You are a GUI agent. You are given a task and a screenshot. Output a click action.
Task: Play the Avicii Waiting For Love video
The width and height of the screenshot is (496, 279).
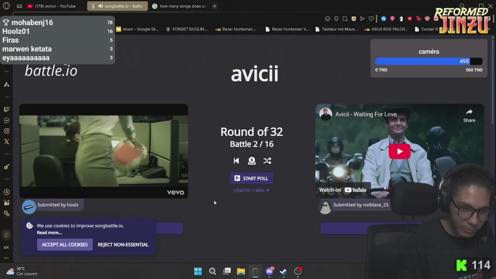point(400,152)
